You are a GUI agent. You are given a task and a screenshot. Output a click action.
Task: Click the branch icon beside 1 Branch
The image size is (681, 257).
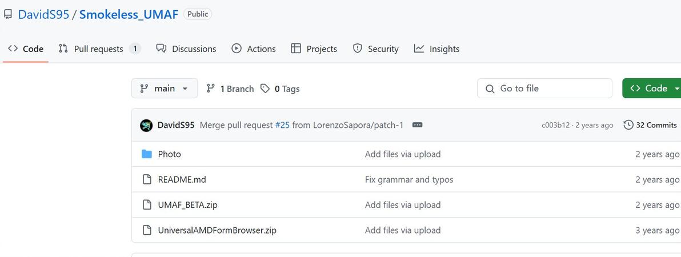coord(211,89)
